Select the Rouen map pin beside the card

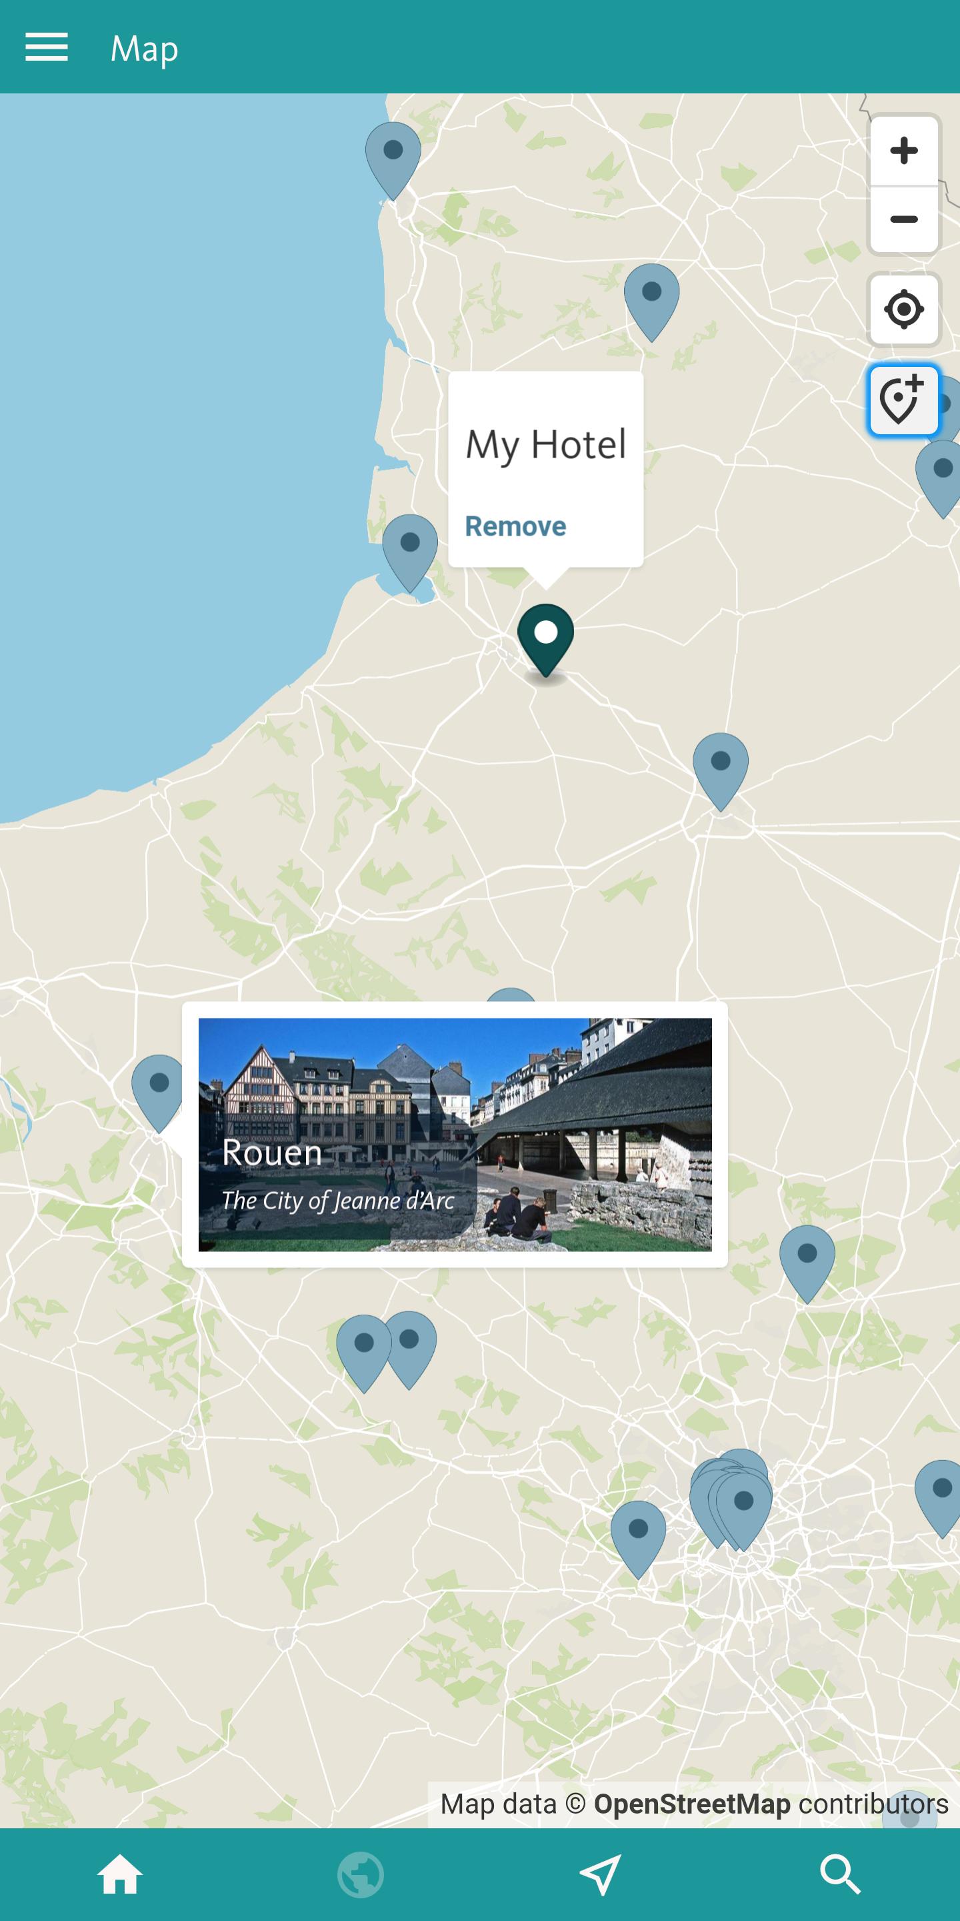157,1093
